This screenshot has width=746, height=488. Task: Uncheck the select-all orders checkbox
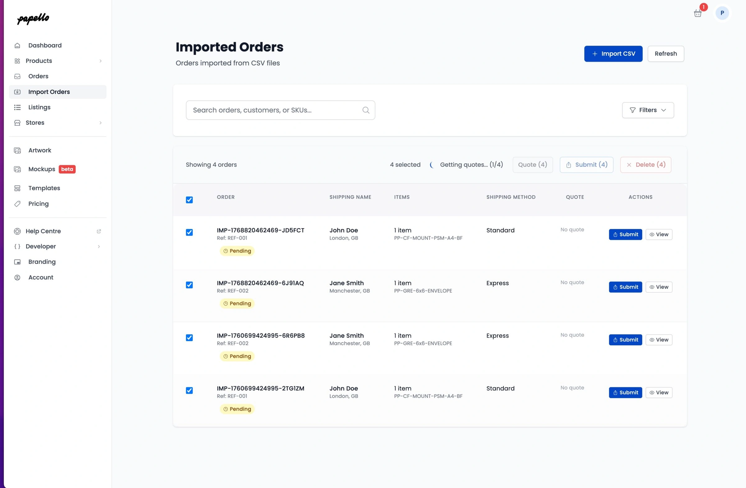coord(189,199)
